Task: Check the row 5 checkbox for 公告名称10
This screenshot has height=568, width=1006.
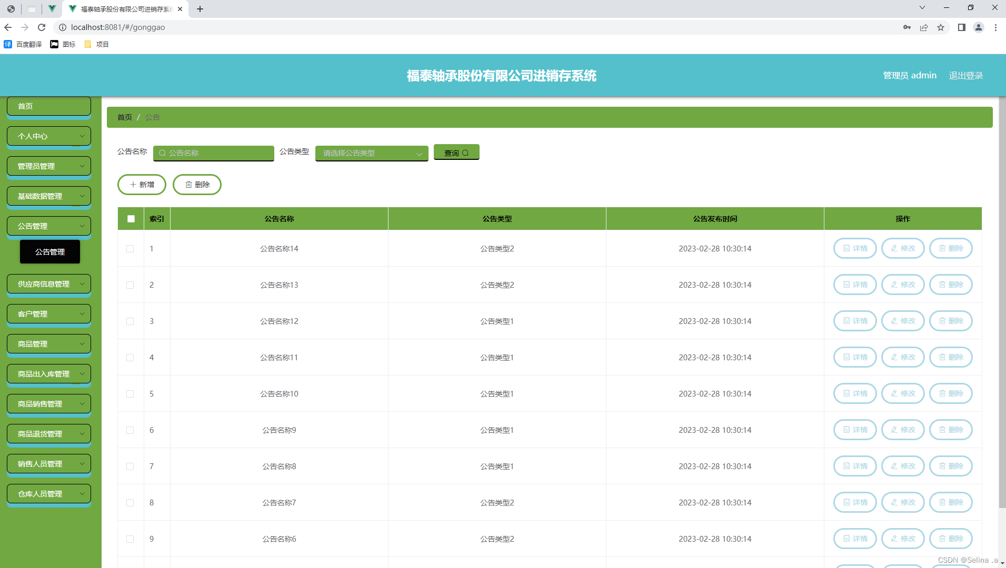Action: point(130,394)
